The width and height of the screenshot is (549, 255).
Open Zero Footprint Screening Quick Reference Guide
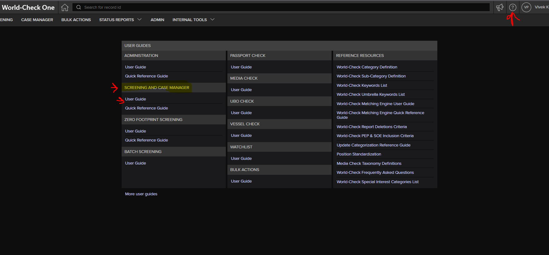(x=146, y=140)
